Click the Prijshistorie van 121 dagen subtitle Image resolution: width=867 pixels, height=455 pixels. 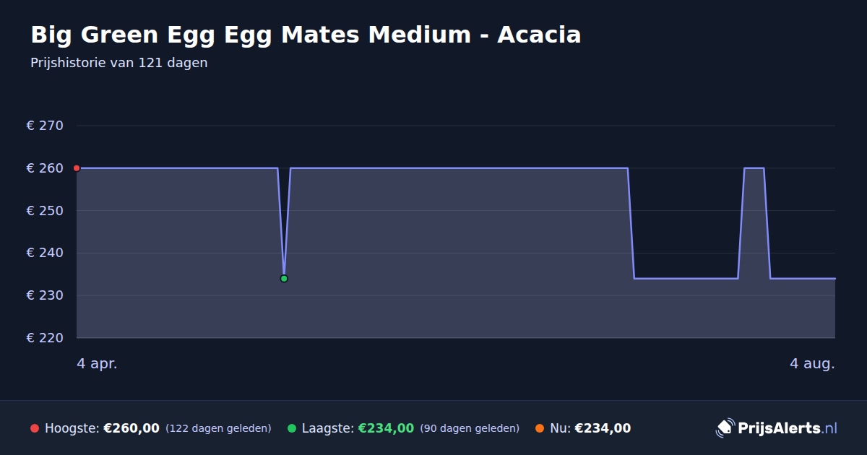click(x=119, y=63)
